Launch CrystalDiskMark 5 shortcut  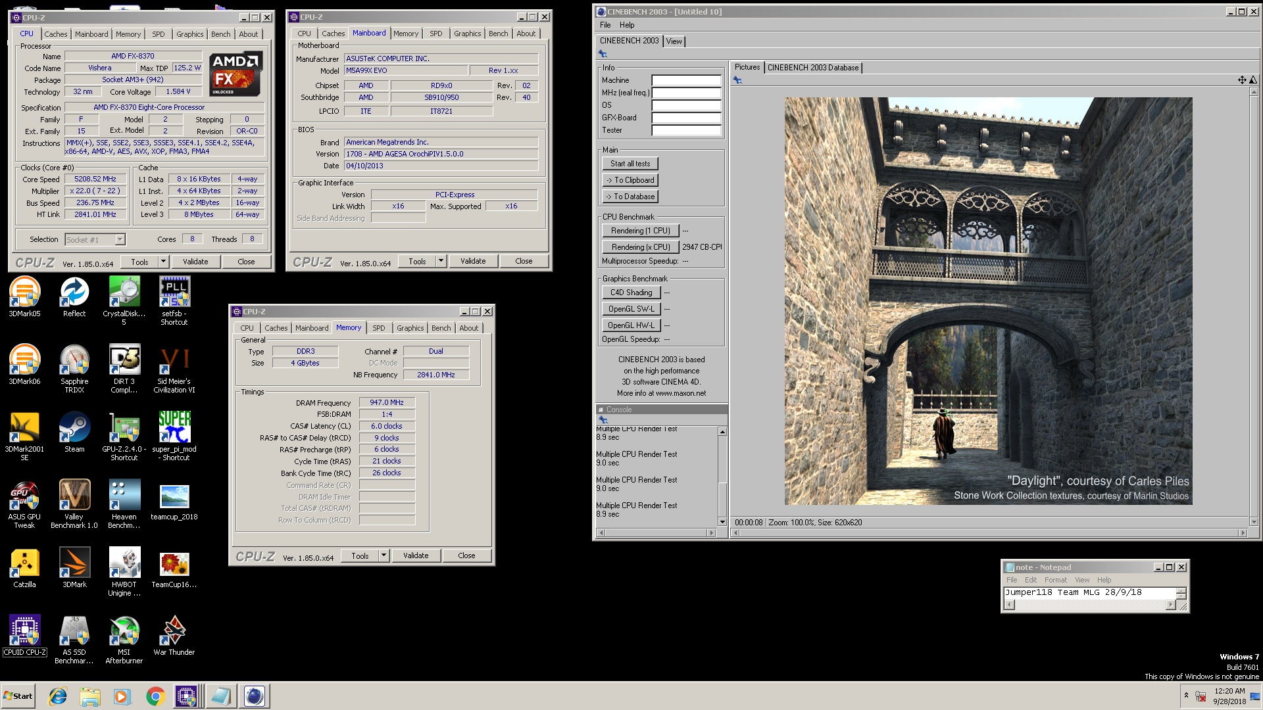pos(124,301)
